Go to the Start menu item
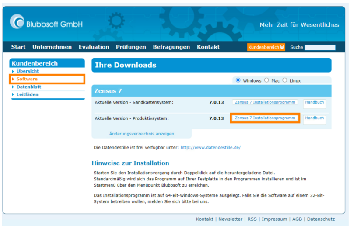The width and height of the screenshot is (350, 229). (18, 47)
